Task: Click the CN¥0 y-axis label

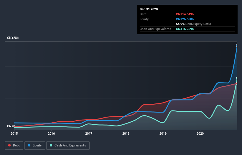Action: tap(11, 126)
